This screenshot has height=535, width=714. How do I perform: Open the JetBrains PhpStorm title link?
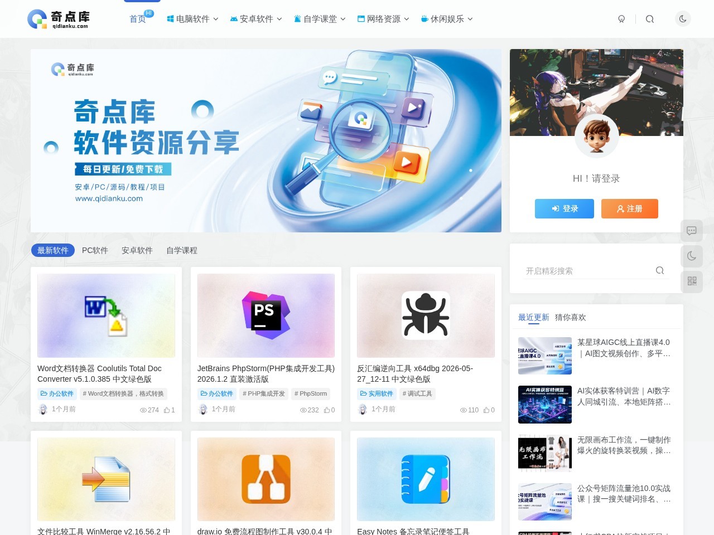coord(266,373)
